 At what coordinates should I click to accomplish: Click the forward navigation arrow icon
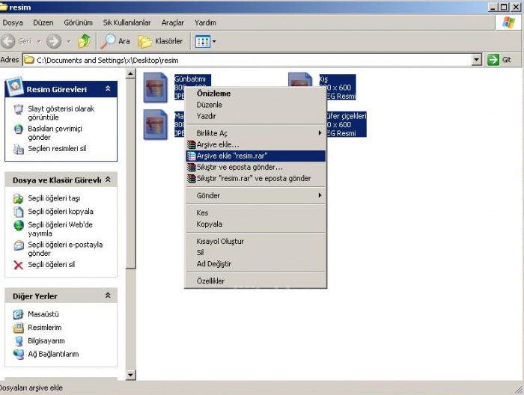point(54,41)
